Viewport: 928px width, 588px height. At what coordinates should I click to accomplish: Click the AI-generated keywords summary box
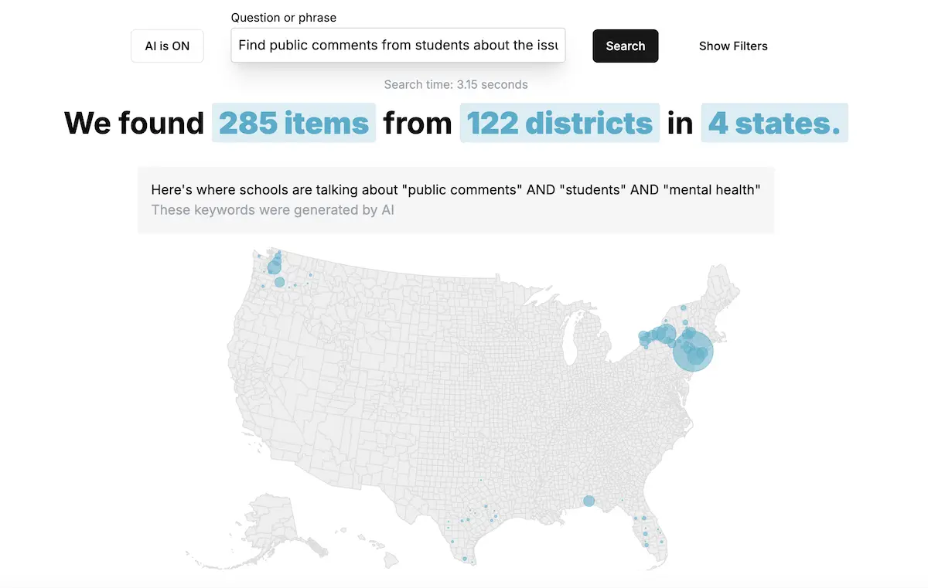[455, 199]
